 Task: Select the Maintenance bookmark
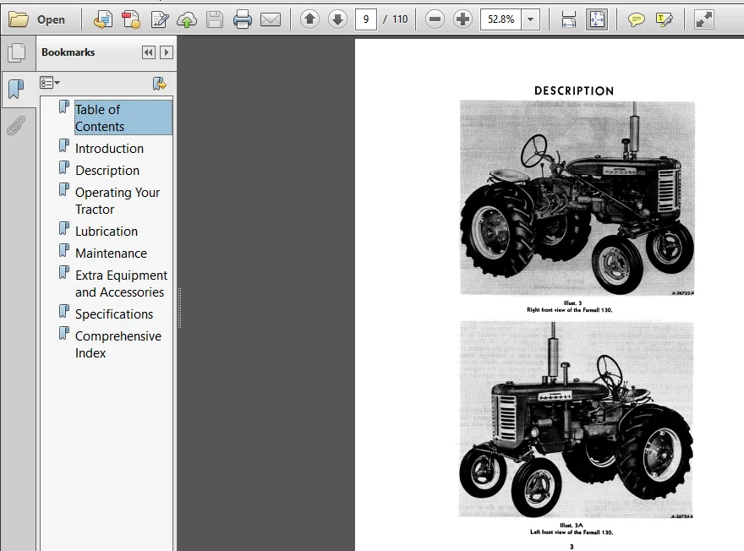pyautogui.click(x=111, y=253)
